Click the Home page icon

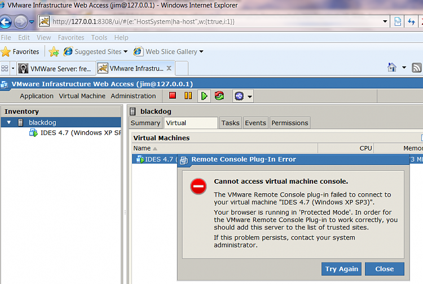pyautogui.click(x=392, y=68)
